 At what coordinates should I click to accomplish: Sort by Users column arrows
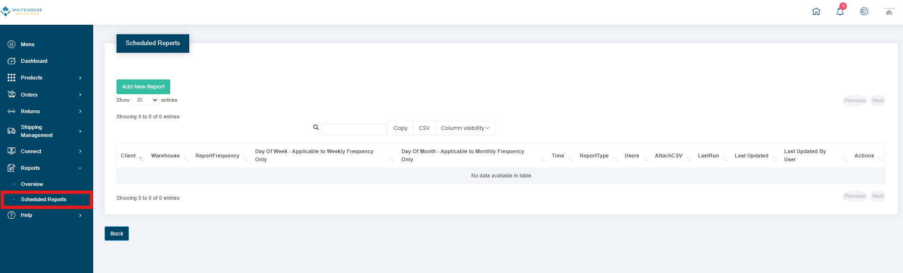point(645,159)
